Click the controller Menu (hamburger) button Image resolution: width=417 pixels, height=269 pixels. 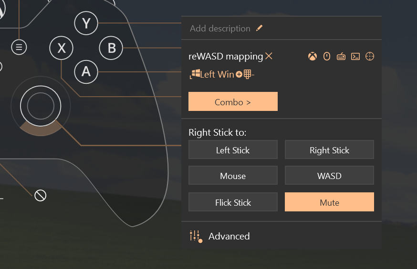19,47
